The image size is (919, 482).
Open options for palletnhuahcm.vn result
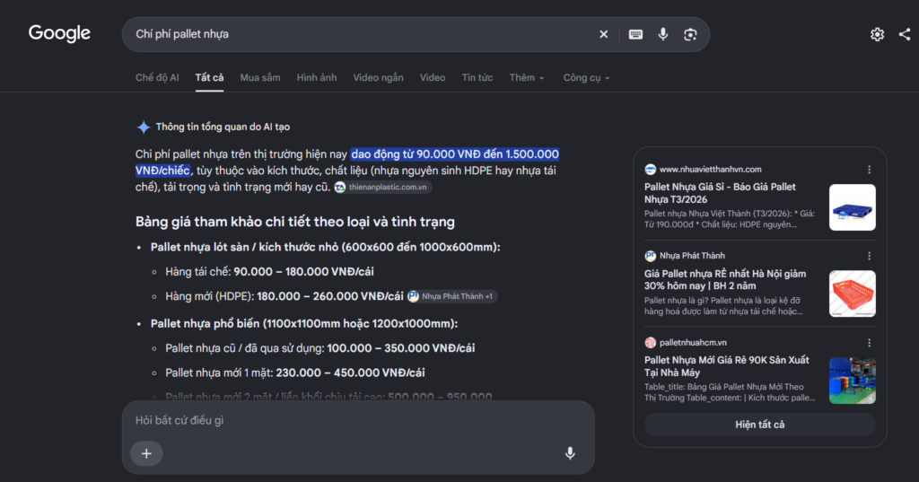tap(869, 343)
